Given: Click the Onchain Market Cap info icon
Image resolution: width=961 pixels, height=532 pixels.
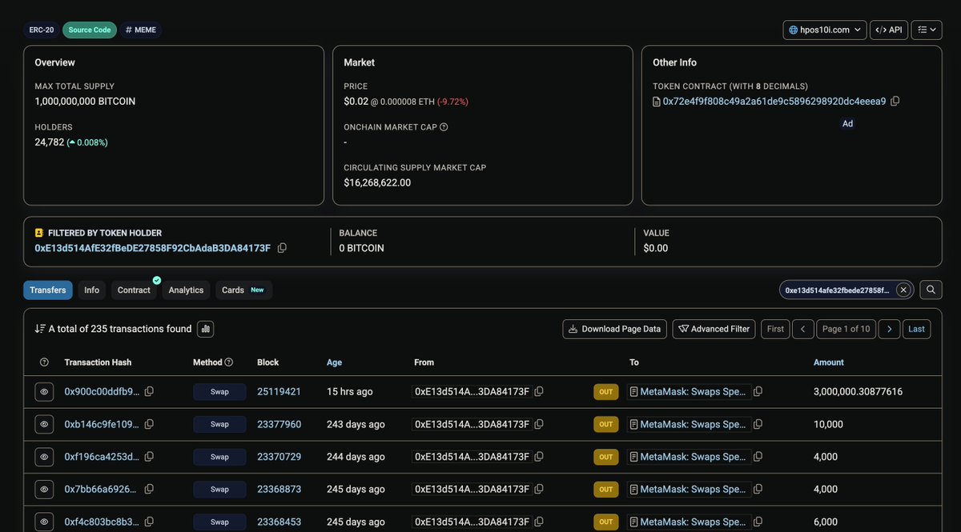Looking at the screenshot, I should (444, 127).
